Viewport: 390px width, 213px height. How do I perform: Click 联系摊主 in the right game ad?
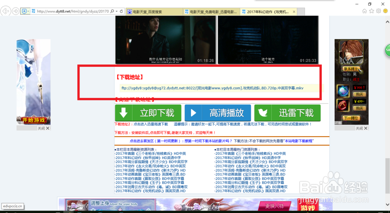click(351, 69)
